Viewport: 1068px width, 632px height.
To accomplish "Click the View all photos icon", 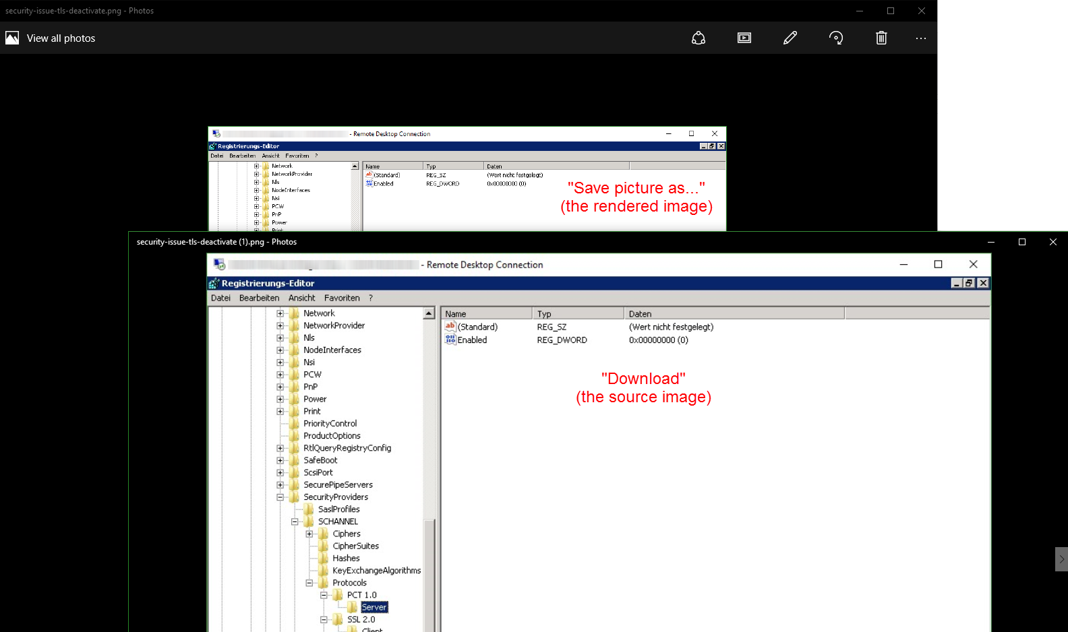I will pos(12,38).
